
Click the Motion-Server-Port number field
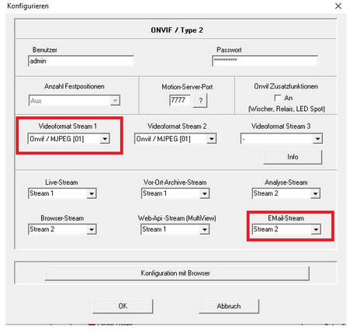[180, 100]
